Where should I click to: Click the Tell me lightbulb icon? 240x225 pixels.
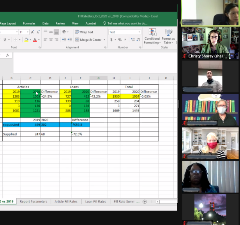click(x=105, y=23)
